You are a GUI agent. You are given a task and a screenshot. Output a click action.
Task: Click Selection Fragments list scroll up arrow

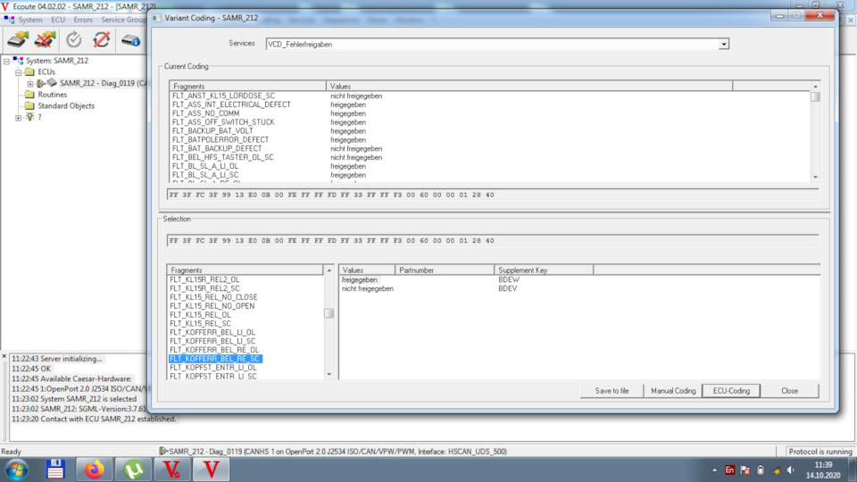tap(329, 270)
